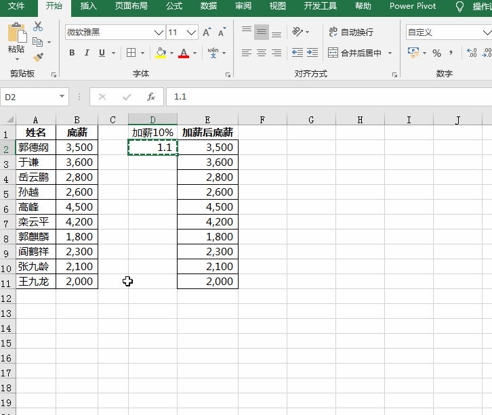Apply red font color A
Screen dimensions: 492x415
[x=184, y=53]
